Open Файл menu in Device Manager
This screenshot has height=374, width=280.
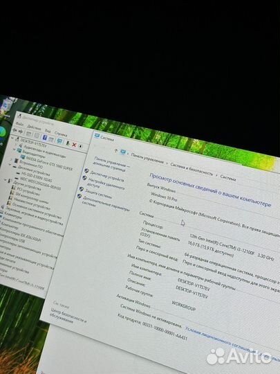[x=19, y=124]
